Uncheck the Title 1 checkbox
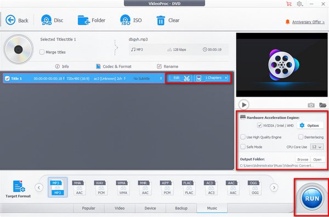This screenshot has width=329, height=217. [x=7, y=79]
